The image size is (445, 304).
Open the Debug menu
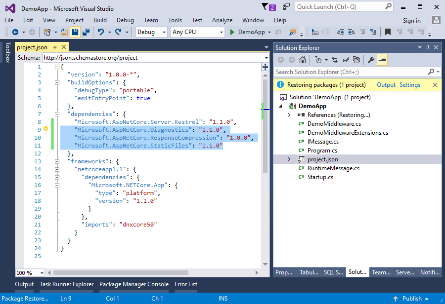click(125, 20)
